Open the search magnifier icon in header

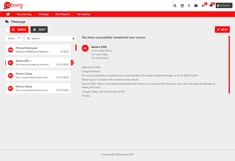coord(175,6)
